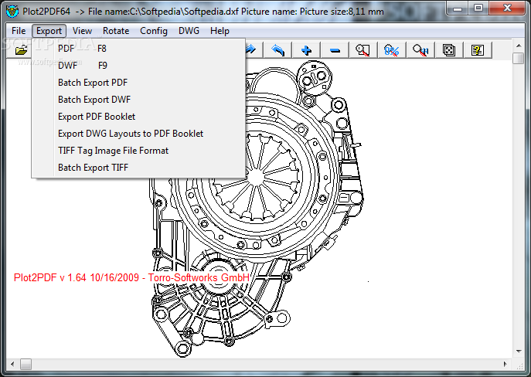
Task: Select Export PDF Booklet
Action: (138, 117)
